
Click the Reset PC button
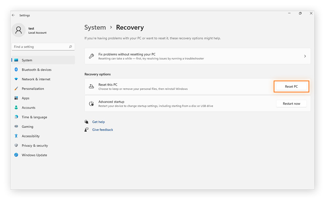click(291, 86)
